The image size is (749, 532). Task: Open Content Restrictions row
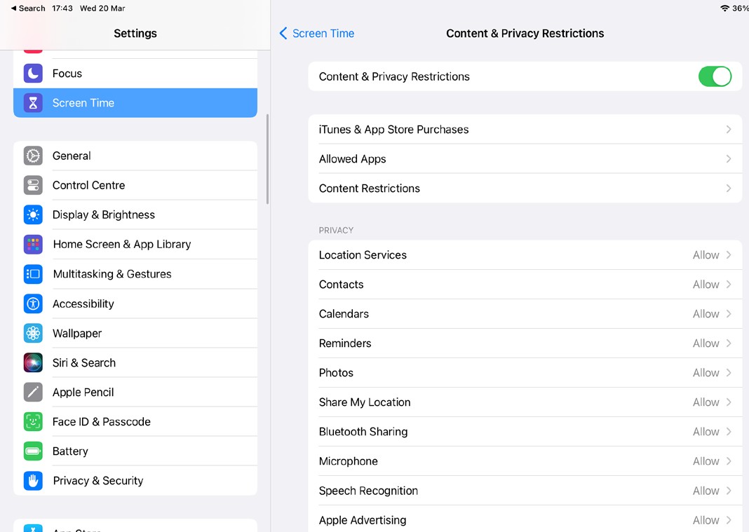(525, 188)
